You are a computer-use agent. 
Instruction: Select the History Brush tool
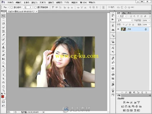pyautogui.click(x=3, y=51)
